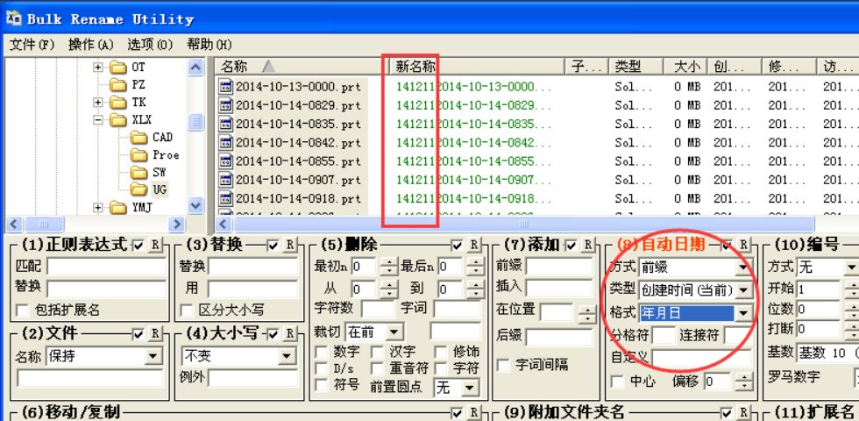Click the 匹配 regex input field

(106, 267)
